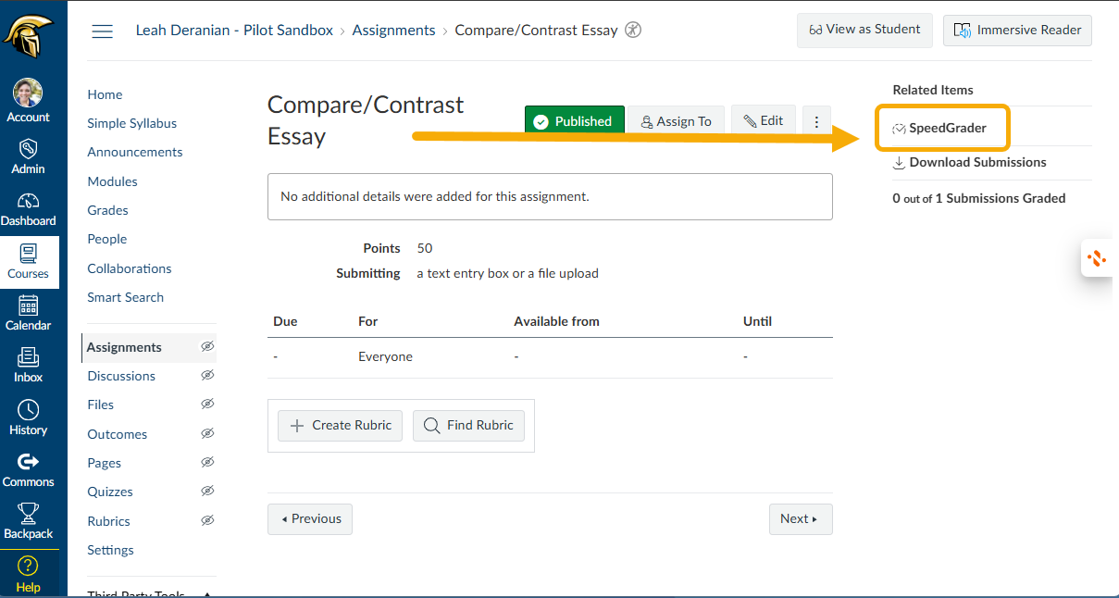Open Assignments in course menu
The image size is (1119, 598).
(x=124, y=347)
